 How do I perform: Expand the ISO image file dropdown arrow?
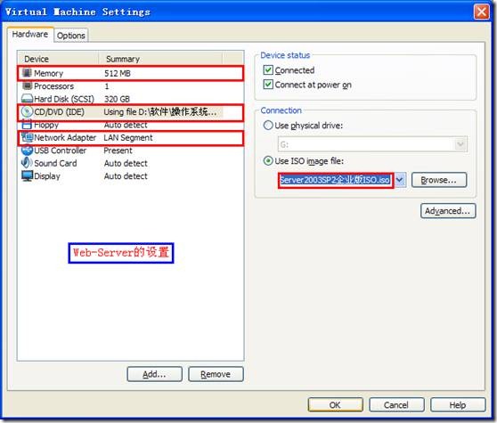pos(400,180)
